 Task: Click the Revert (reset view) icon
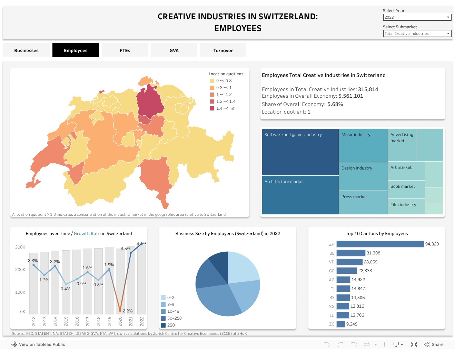click(354, 345)
